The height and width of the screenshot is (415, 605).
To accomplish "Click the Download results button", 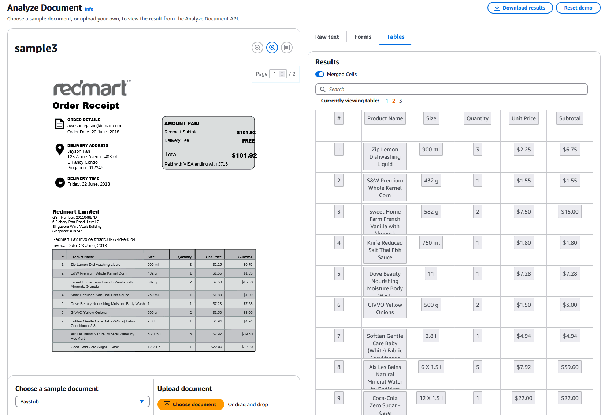I will point(520,8).
